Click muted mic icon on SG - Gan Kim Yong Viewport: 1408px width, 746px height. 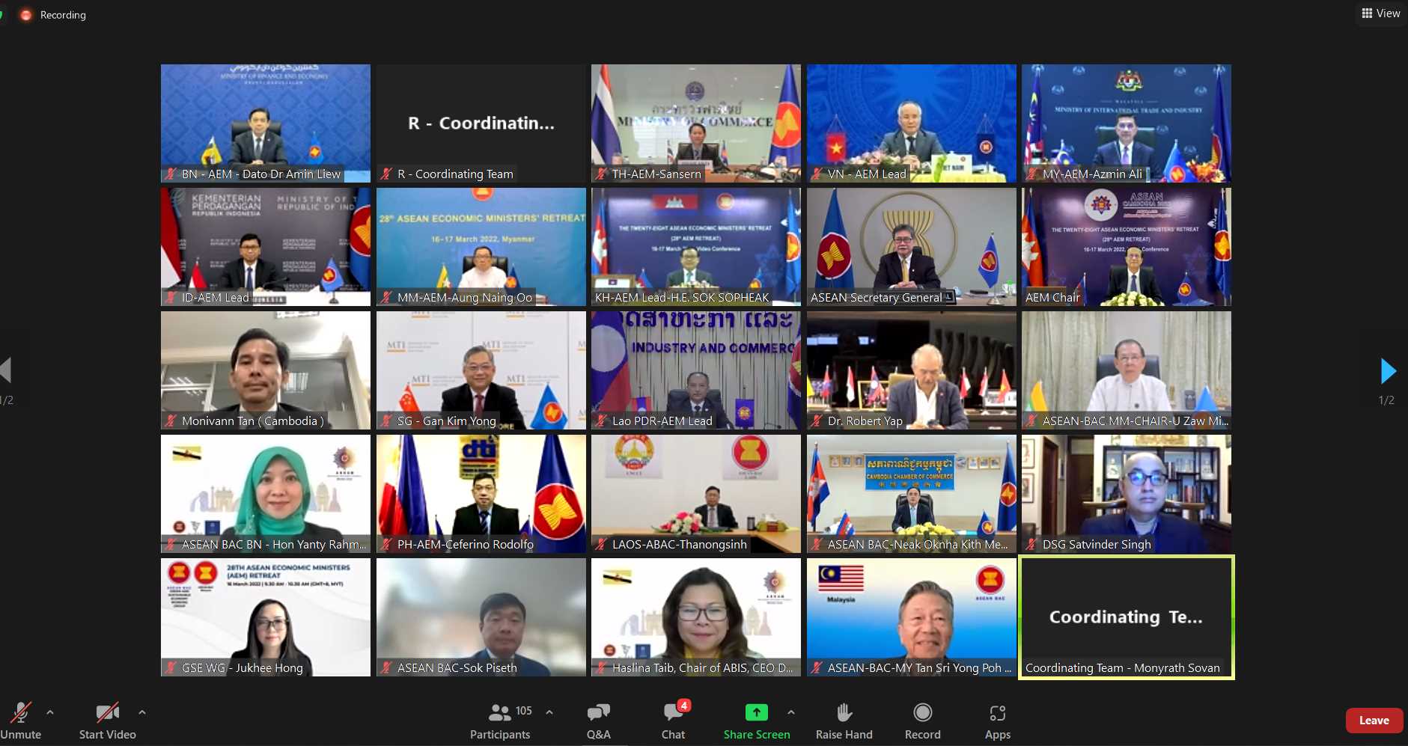[x=386, y=421]
